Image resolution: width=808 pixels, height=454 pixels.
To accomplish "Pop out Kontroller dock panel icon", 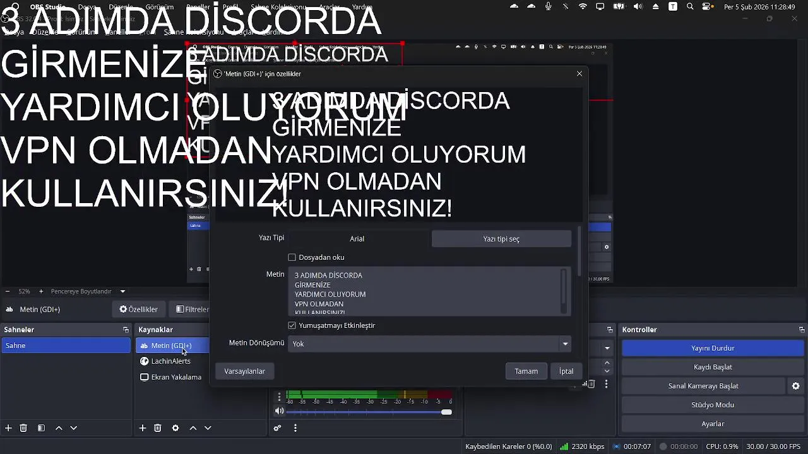I will [802, 330].
